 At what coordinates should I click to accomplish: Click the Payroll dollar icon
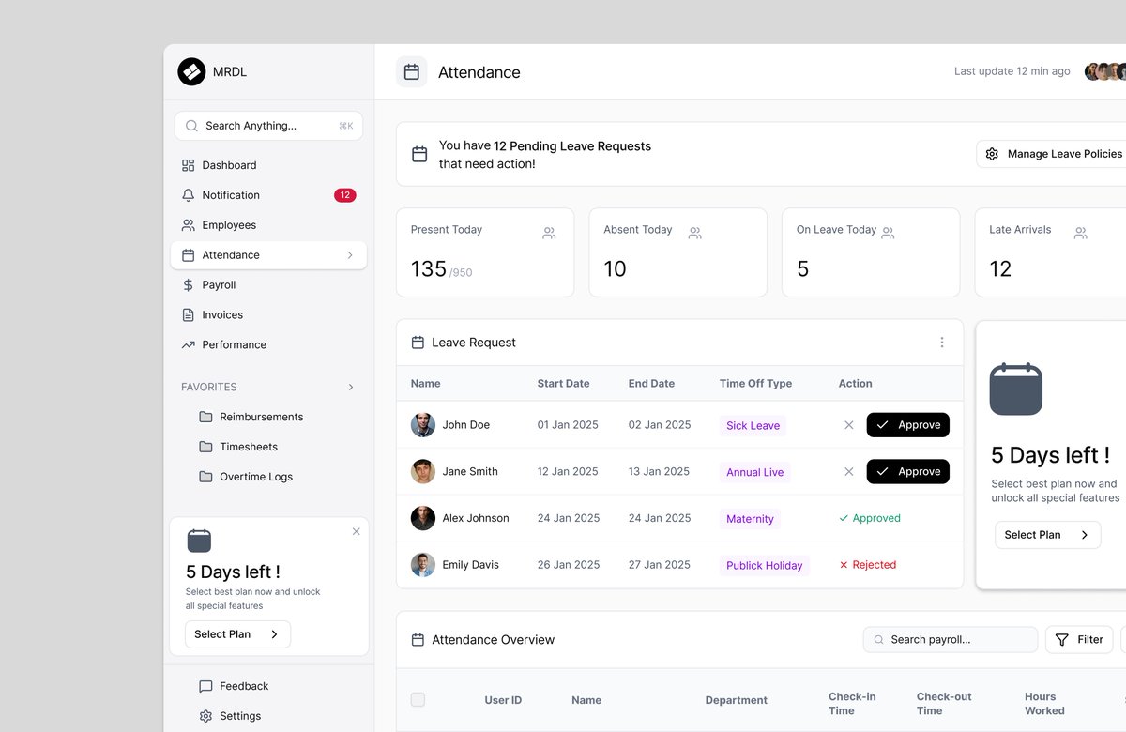point(188,285)
